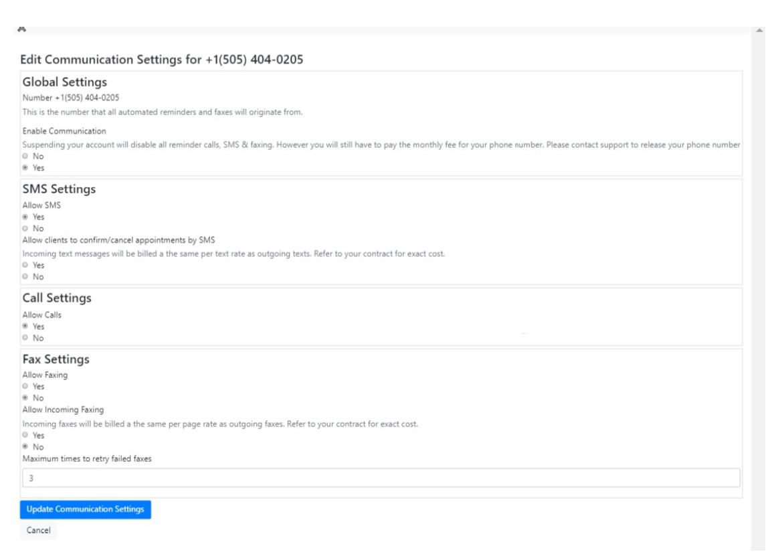Click the scrollbar up arrow
This screenshot has width=778, height=560.
pos(759,30)
